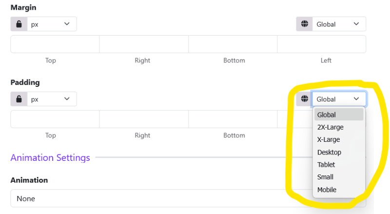
Task: Click the Margin globe breakpoint icon
Action: [x=304, y=24]
